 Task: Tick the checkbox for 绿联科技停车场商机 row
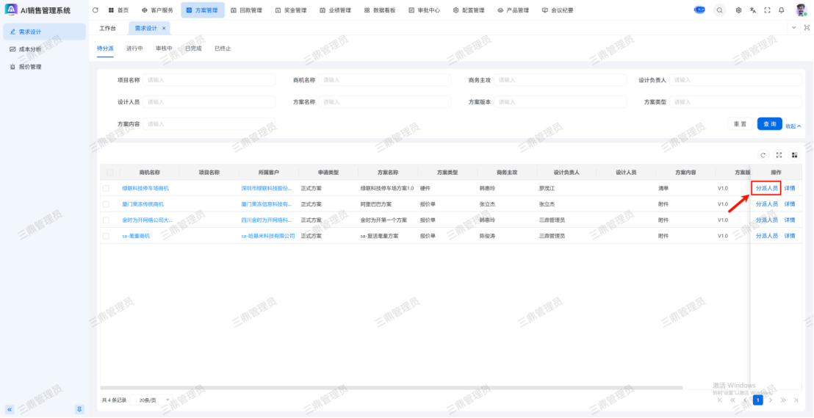click(x=107, y=188)
